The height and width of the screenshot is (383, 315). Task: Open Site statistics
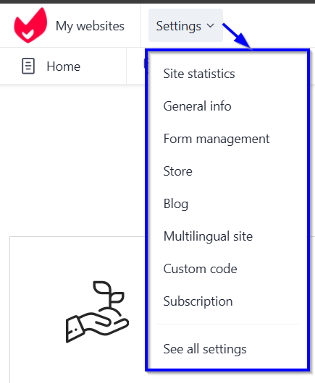coord(199,74)
